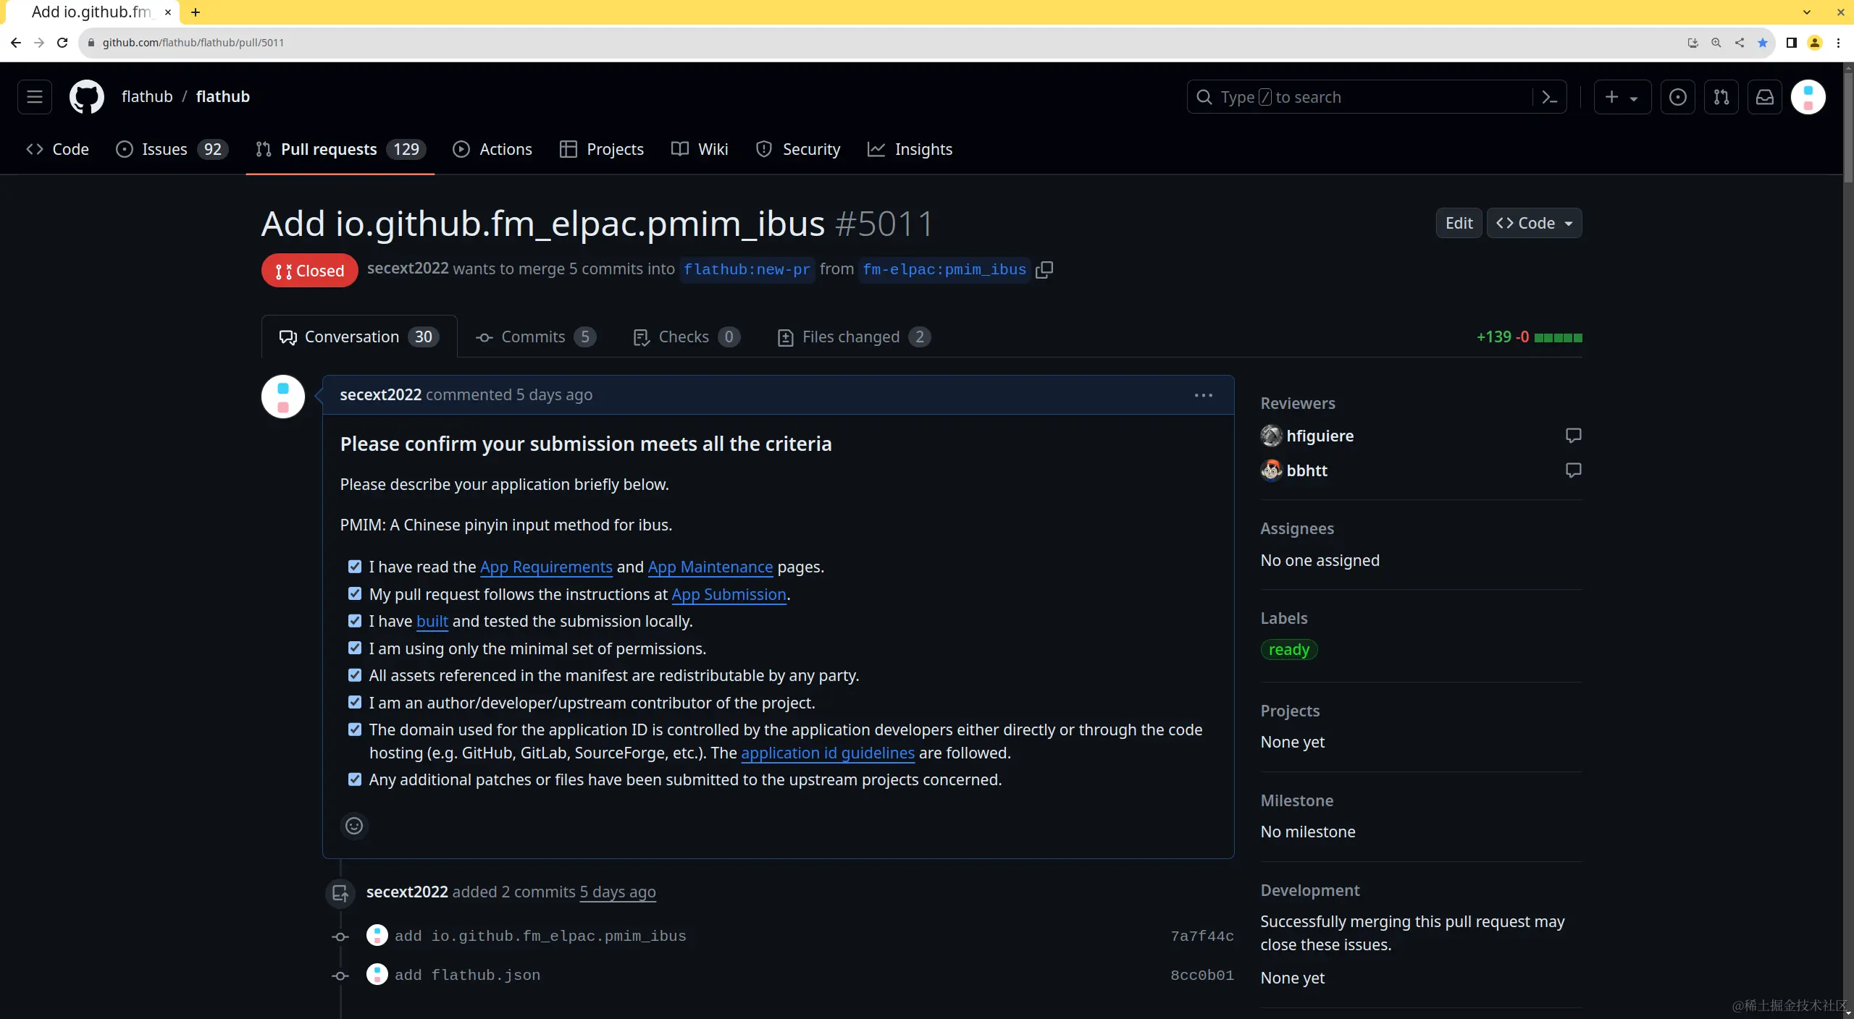Open the Issues shortcut icon in header
This screenshot has width=1854, height=1019.
tap(1677, 97)
